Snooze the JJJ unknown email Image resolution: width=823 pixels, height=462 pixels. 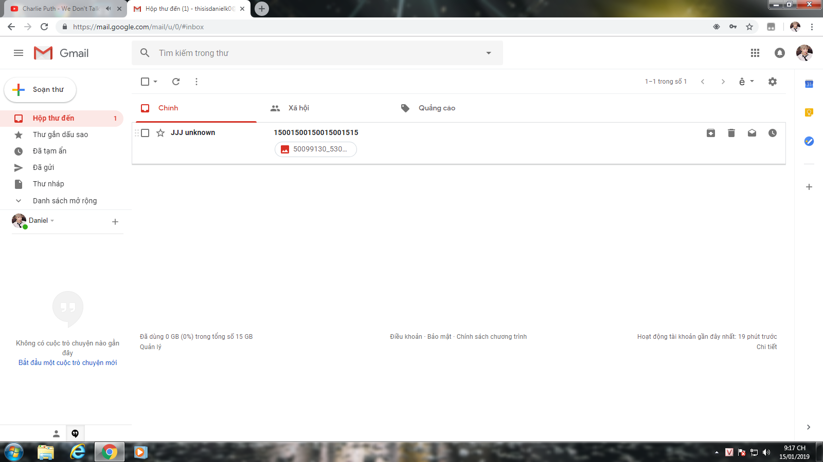(x=773, y=133)
